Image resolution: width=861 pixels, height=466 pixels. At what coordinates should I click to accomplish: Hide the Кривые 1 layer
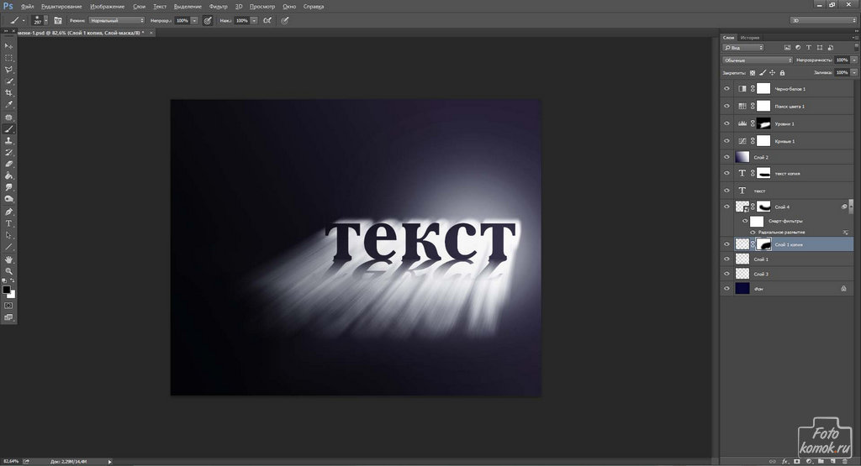726,141
